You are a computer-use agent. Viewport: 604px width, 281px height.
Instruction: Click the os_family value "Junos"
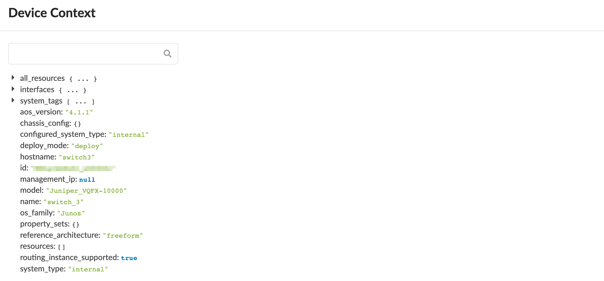(x=71, y=213)
